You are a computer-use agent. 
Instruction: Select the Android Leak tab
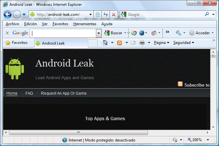click(61, 43)
